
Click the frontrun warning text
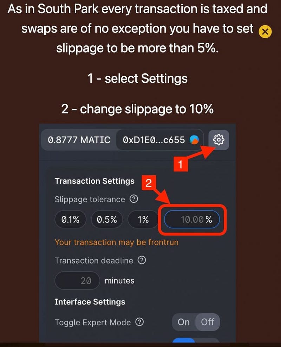tap(116, 242)
